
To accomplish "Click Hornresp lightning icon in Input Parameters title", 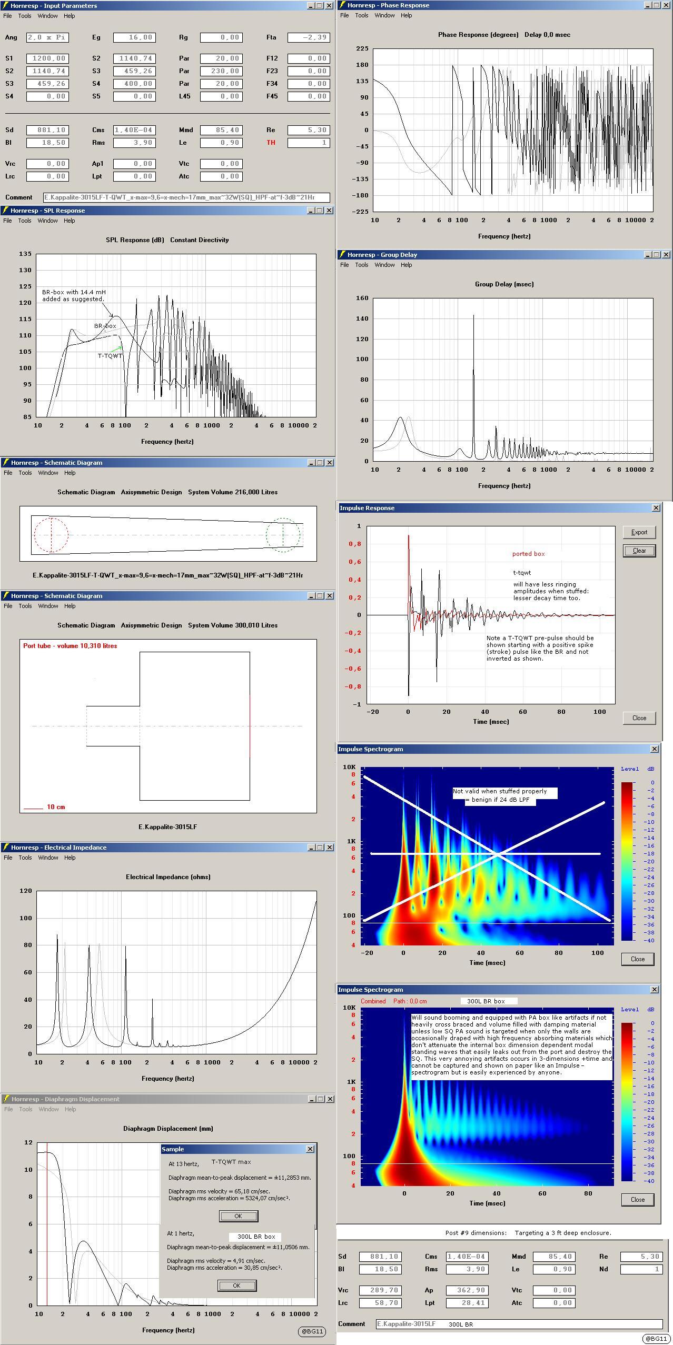I will [x=5, y=6].
